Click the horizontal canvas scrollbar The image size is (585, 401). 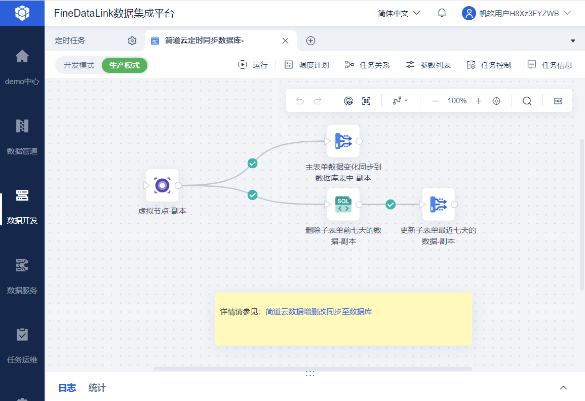point(313,369)
